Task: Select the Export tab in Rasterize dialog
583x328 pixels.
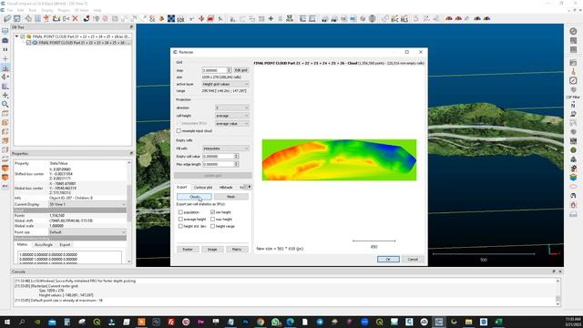Action: pos(182,188)
